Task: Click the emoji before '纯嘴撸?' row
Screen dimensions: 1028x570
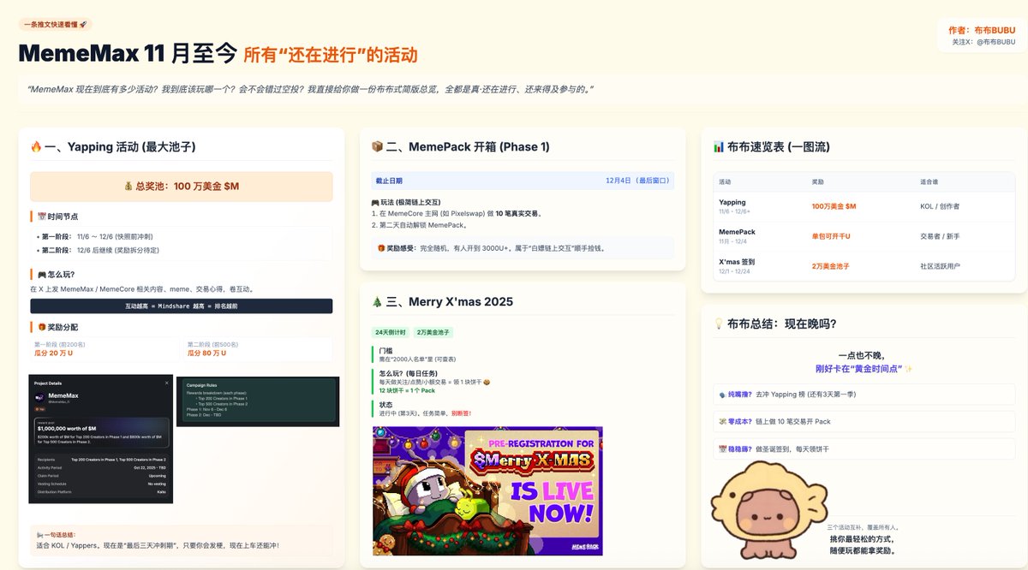Action: (x=723, y=395)
